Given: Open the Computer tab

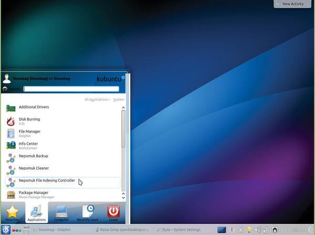Looking at the screenshot, I should 61,213.
